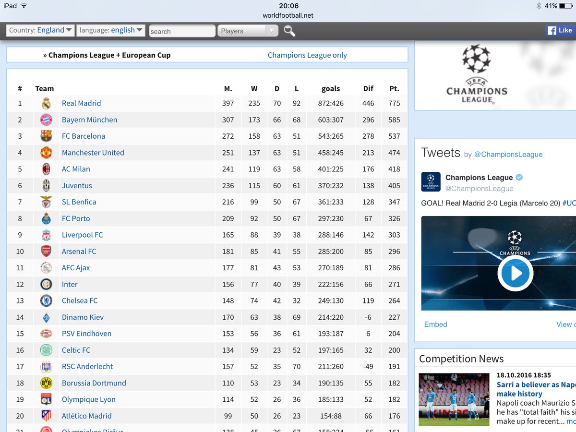Open the language english dropdown
The width and height of the screenshot is (576, 432).
(111, 30)
